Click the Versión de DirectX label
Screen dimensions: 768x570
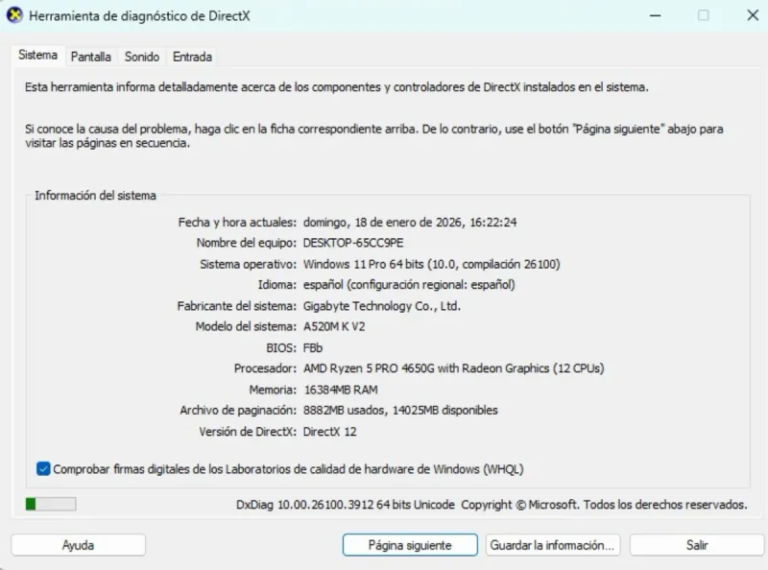[248, 432]
